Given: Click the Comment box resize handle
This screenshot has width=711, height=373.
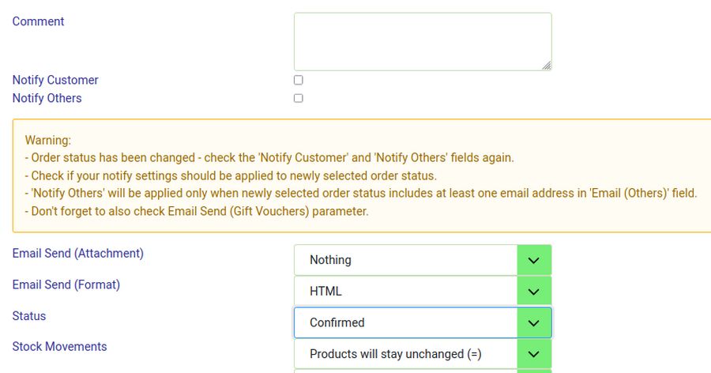Looking at the screenshot, I should (547, 66).
